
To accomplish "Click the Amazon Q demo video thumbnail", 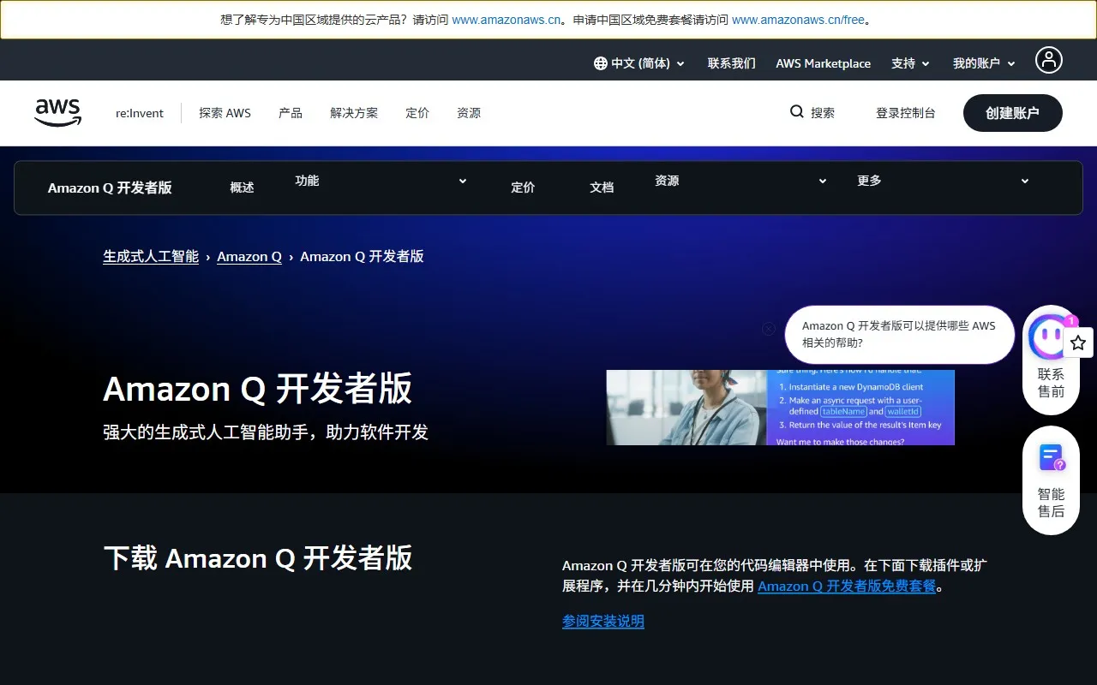I will pyautogui.click(x=780, y=408).
